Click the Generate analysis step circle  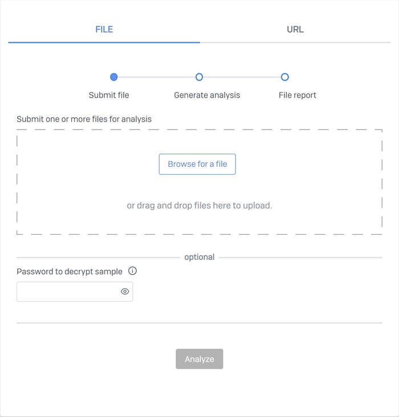(x=199, y=77)
